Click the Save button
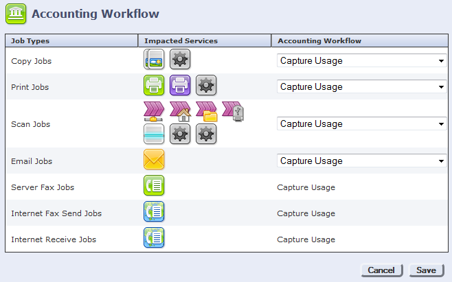 426,270
